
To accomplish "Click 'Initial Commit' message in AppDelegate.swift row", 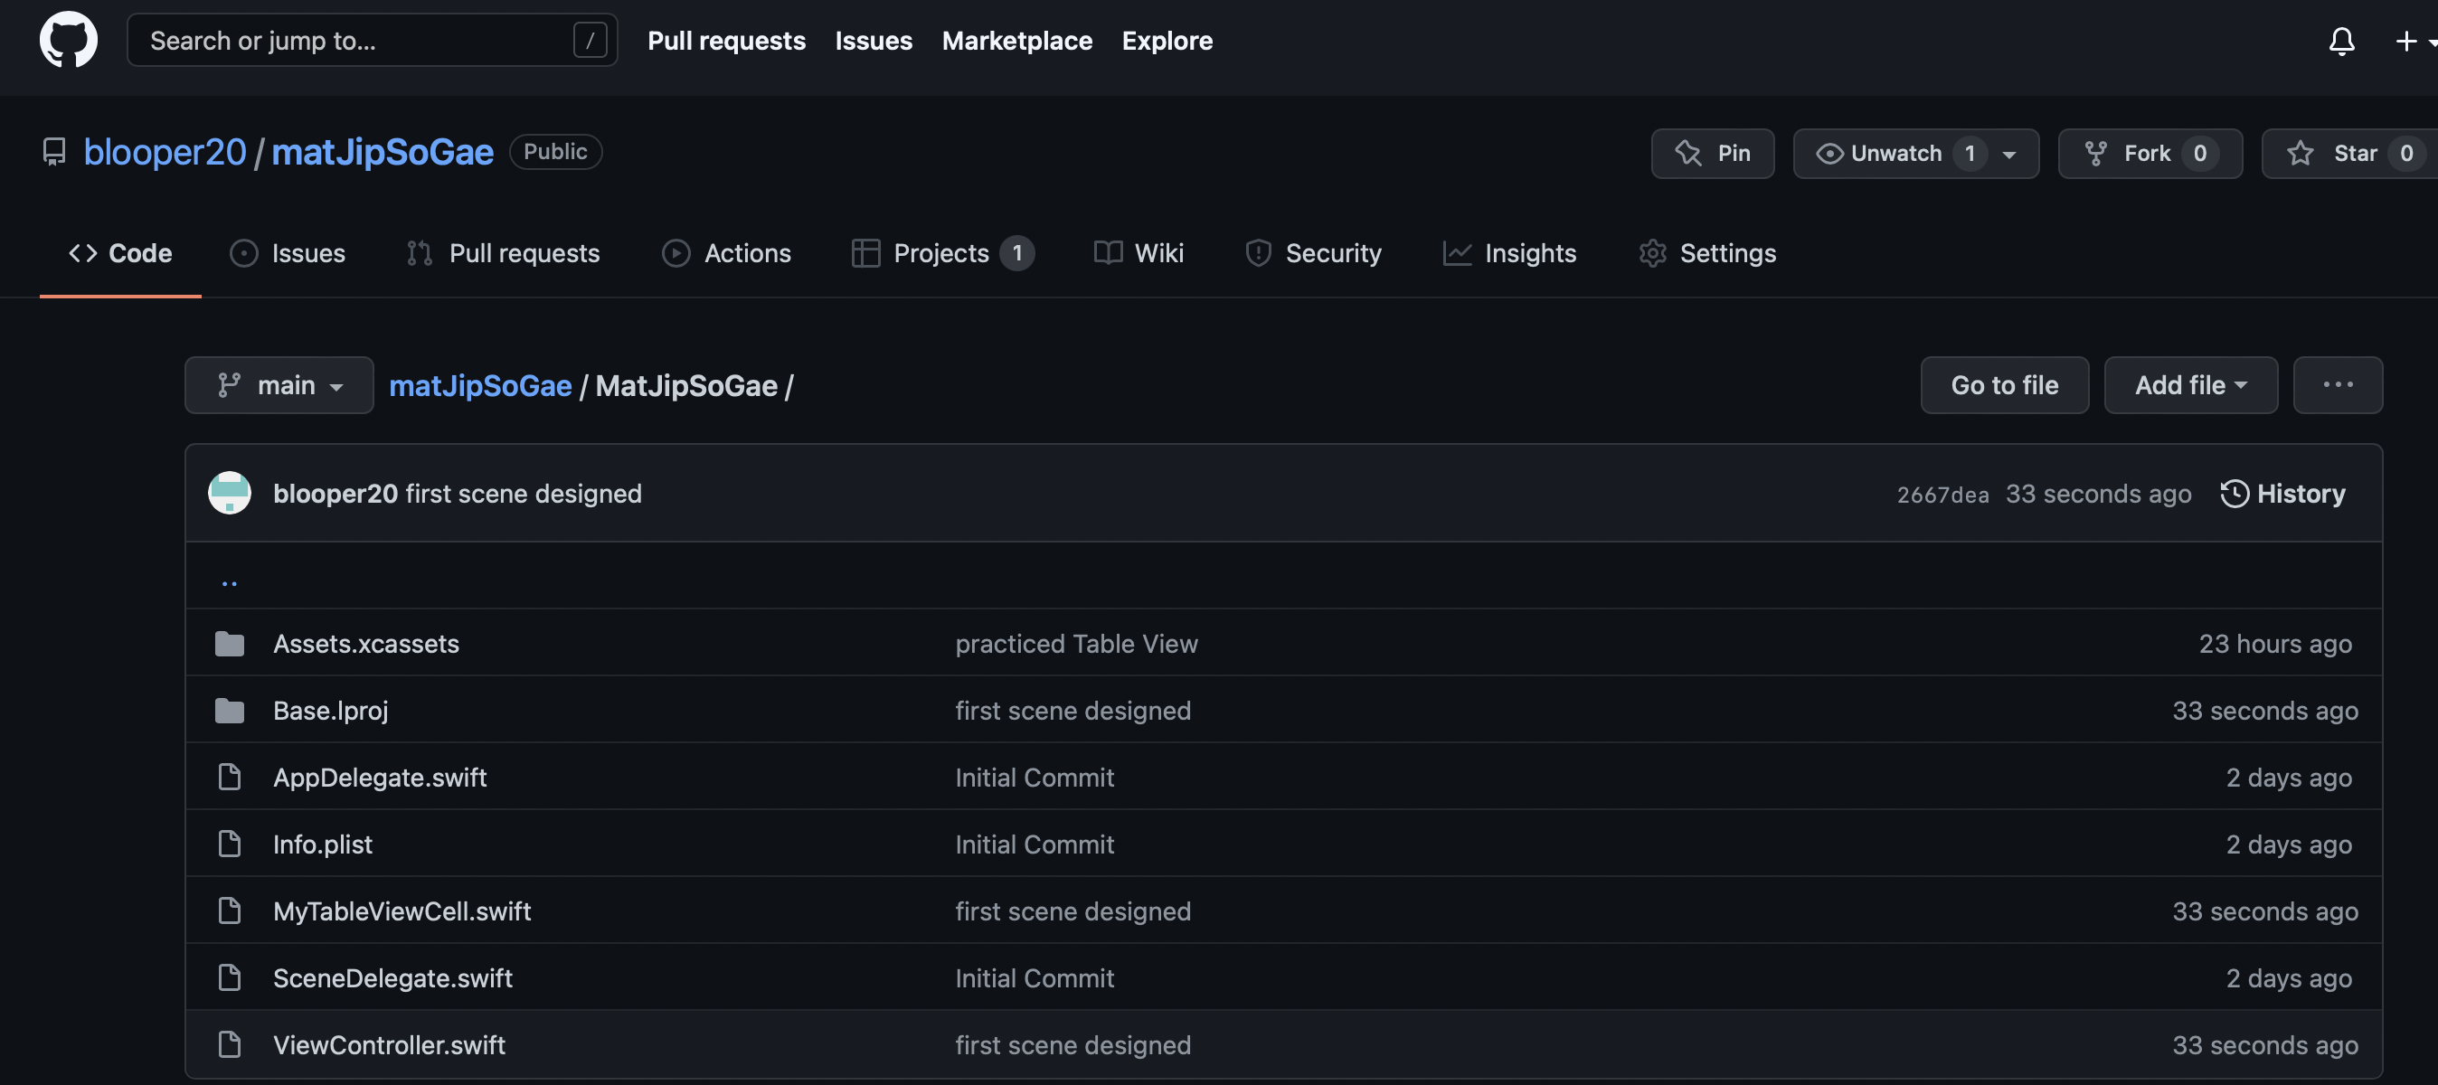I will click(1035, 778).
